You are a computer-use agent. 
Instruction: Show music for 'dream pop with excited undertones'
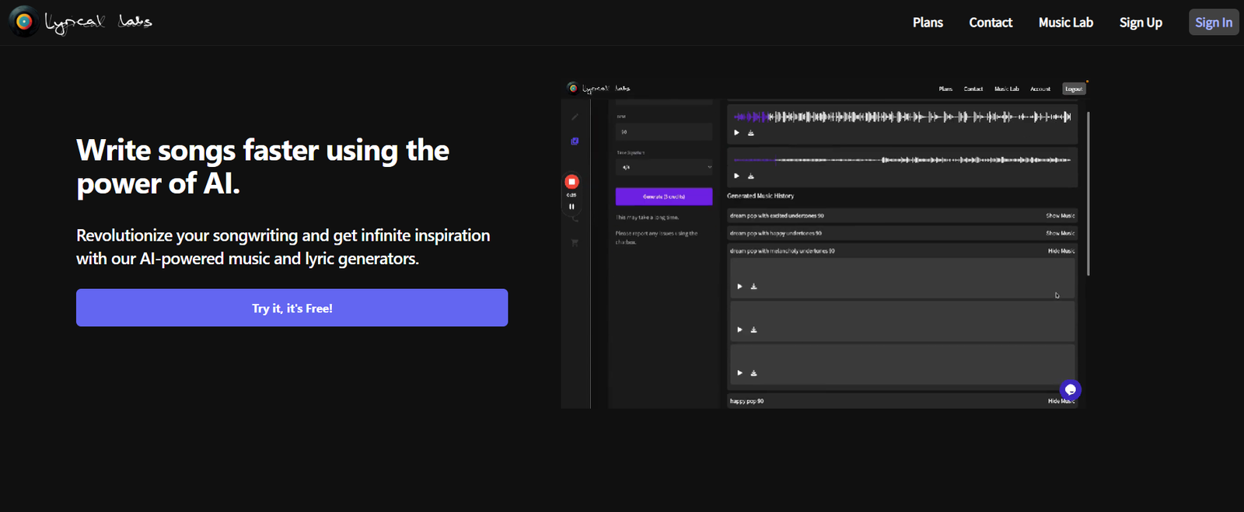(1060, 215)
